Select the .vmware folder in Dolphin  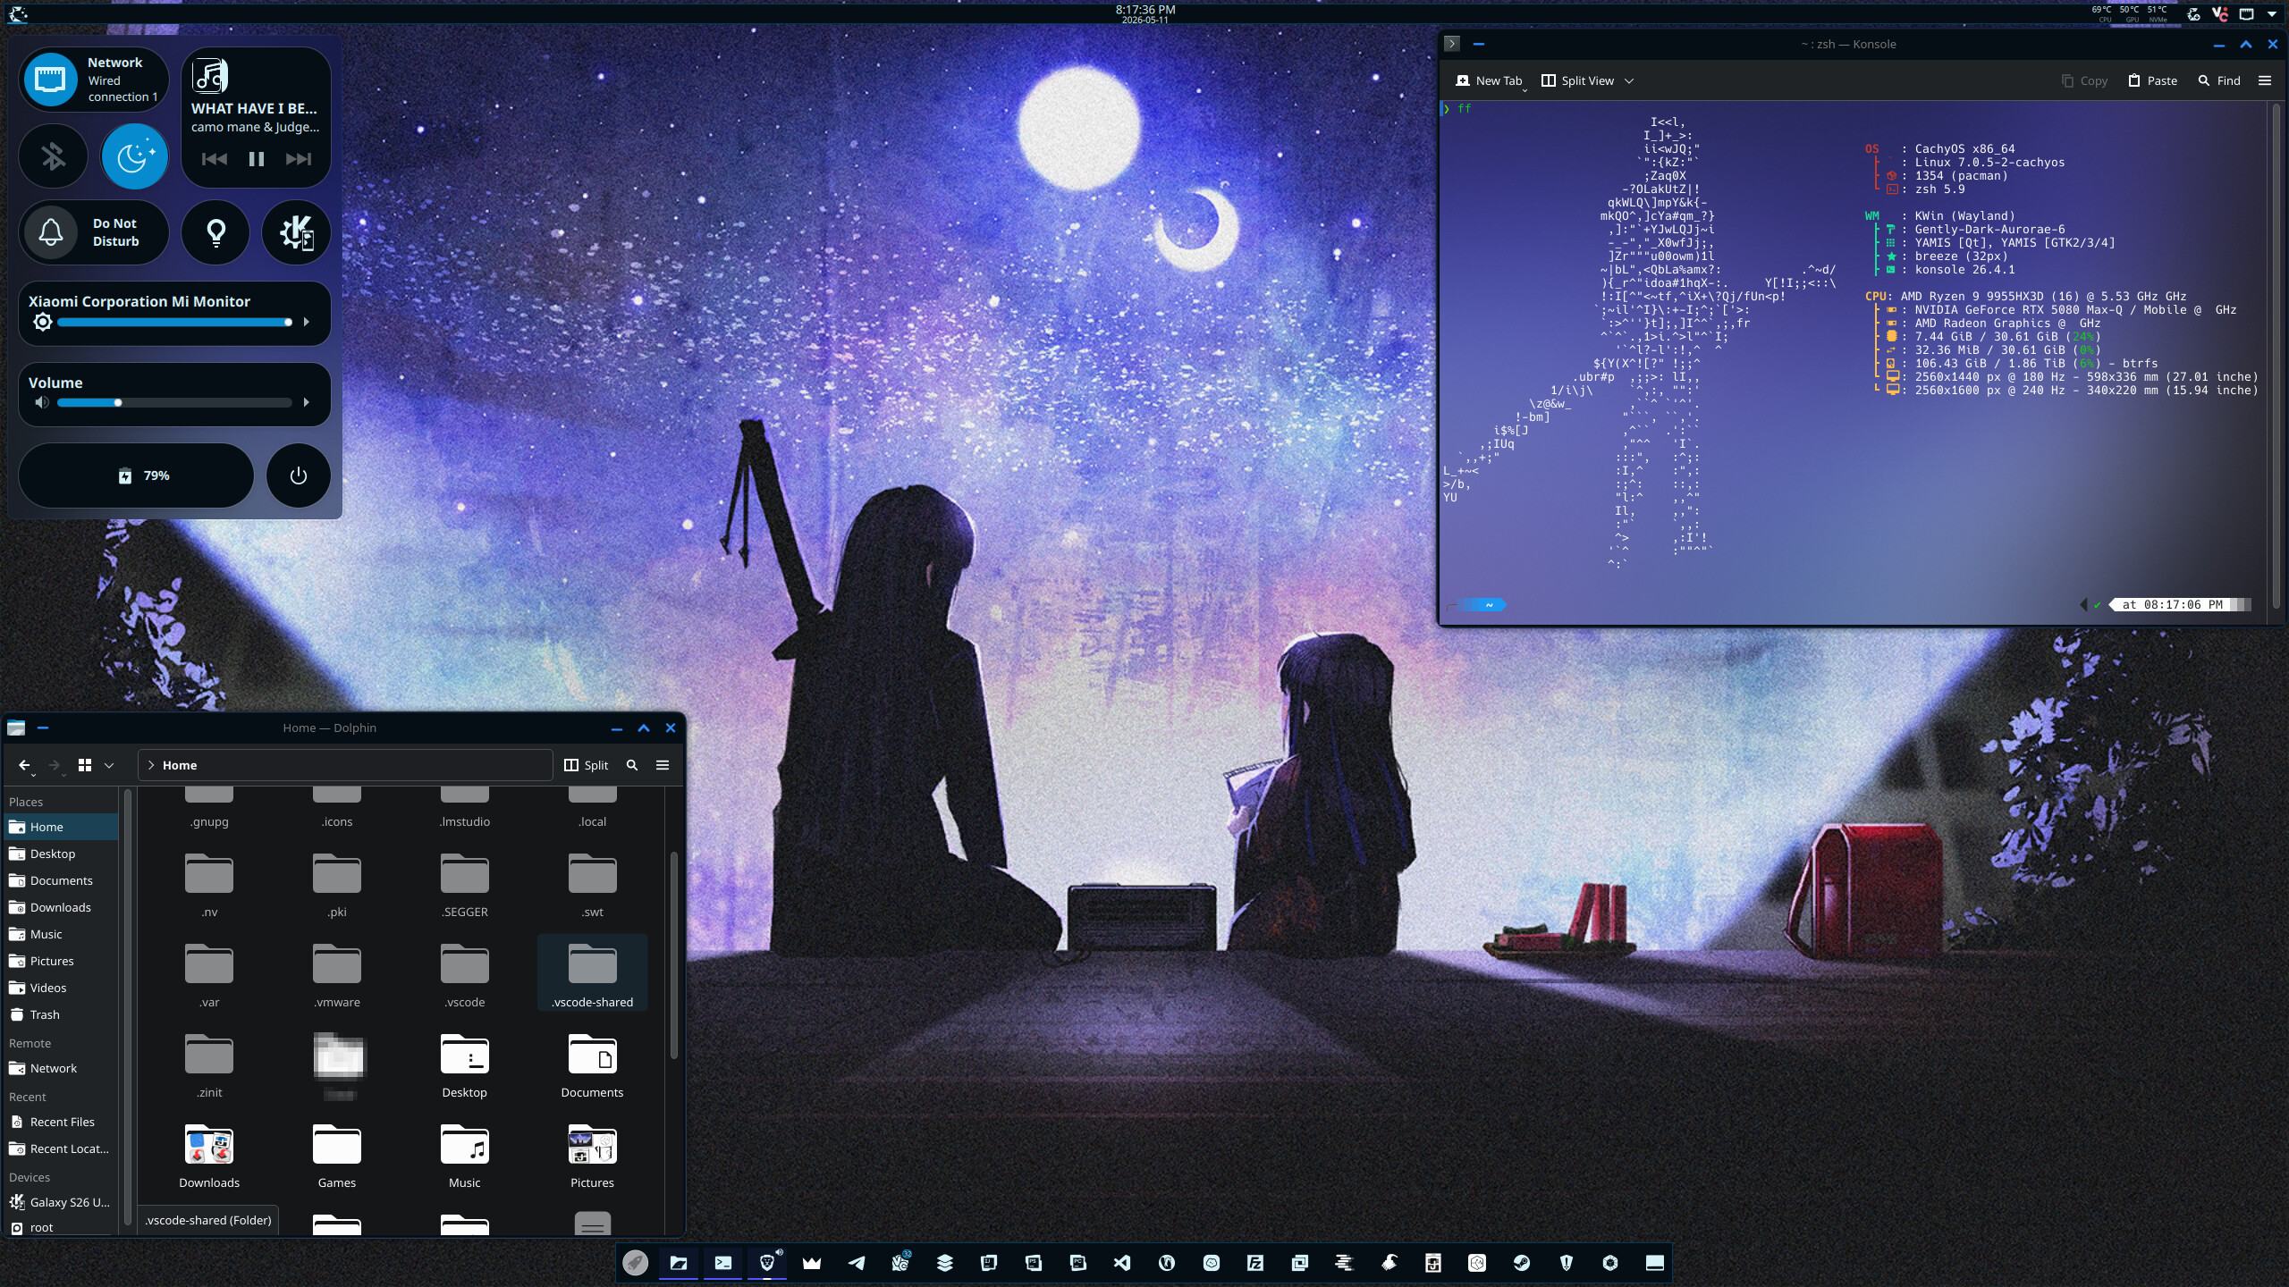(337, 977)
